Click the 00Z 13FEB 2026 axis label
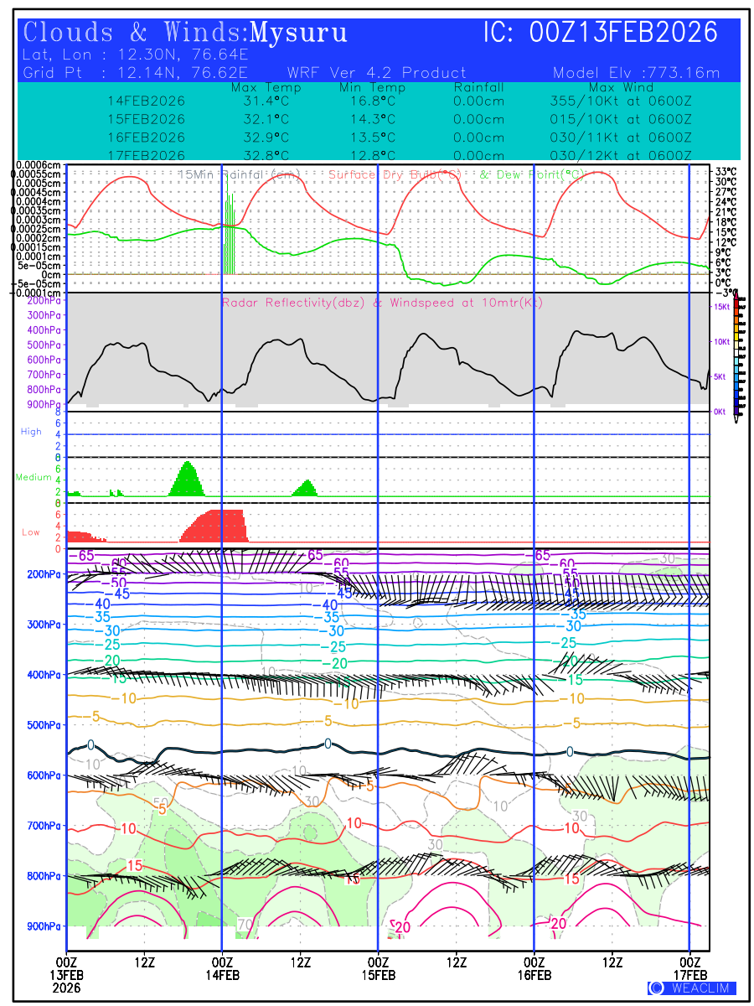The image size is (754, 1006). click(x=66, y=974)
